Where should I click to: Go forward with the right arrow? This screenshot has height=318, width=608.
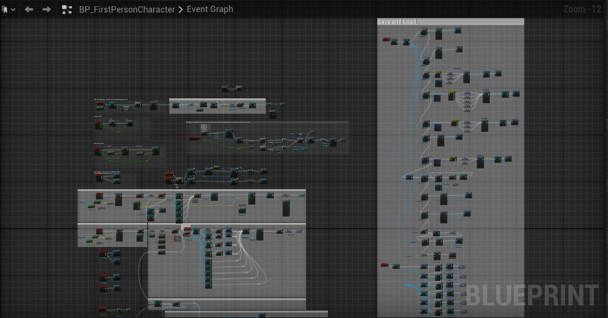tap(47, 9)
